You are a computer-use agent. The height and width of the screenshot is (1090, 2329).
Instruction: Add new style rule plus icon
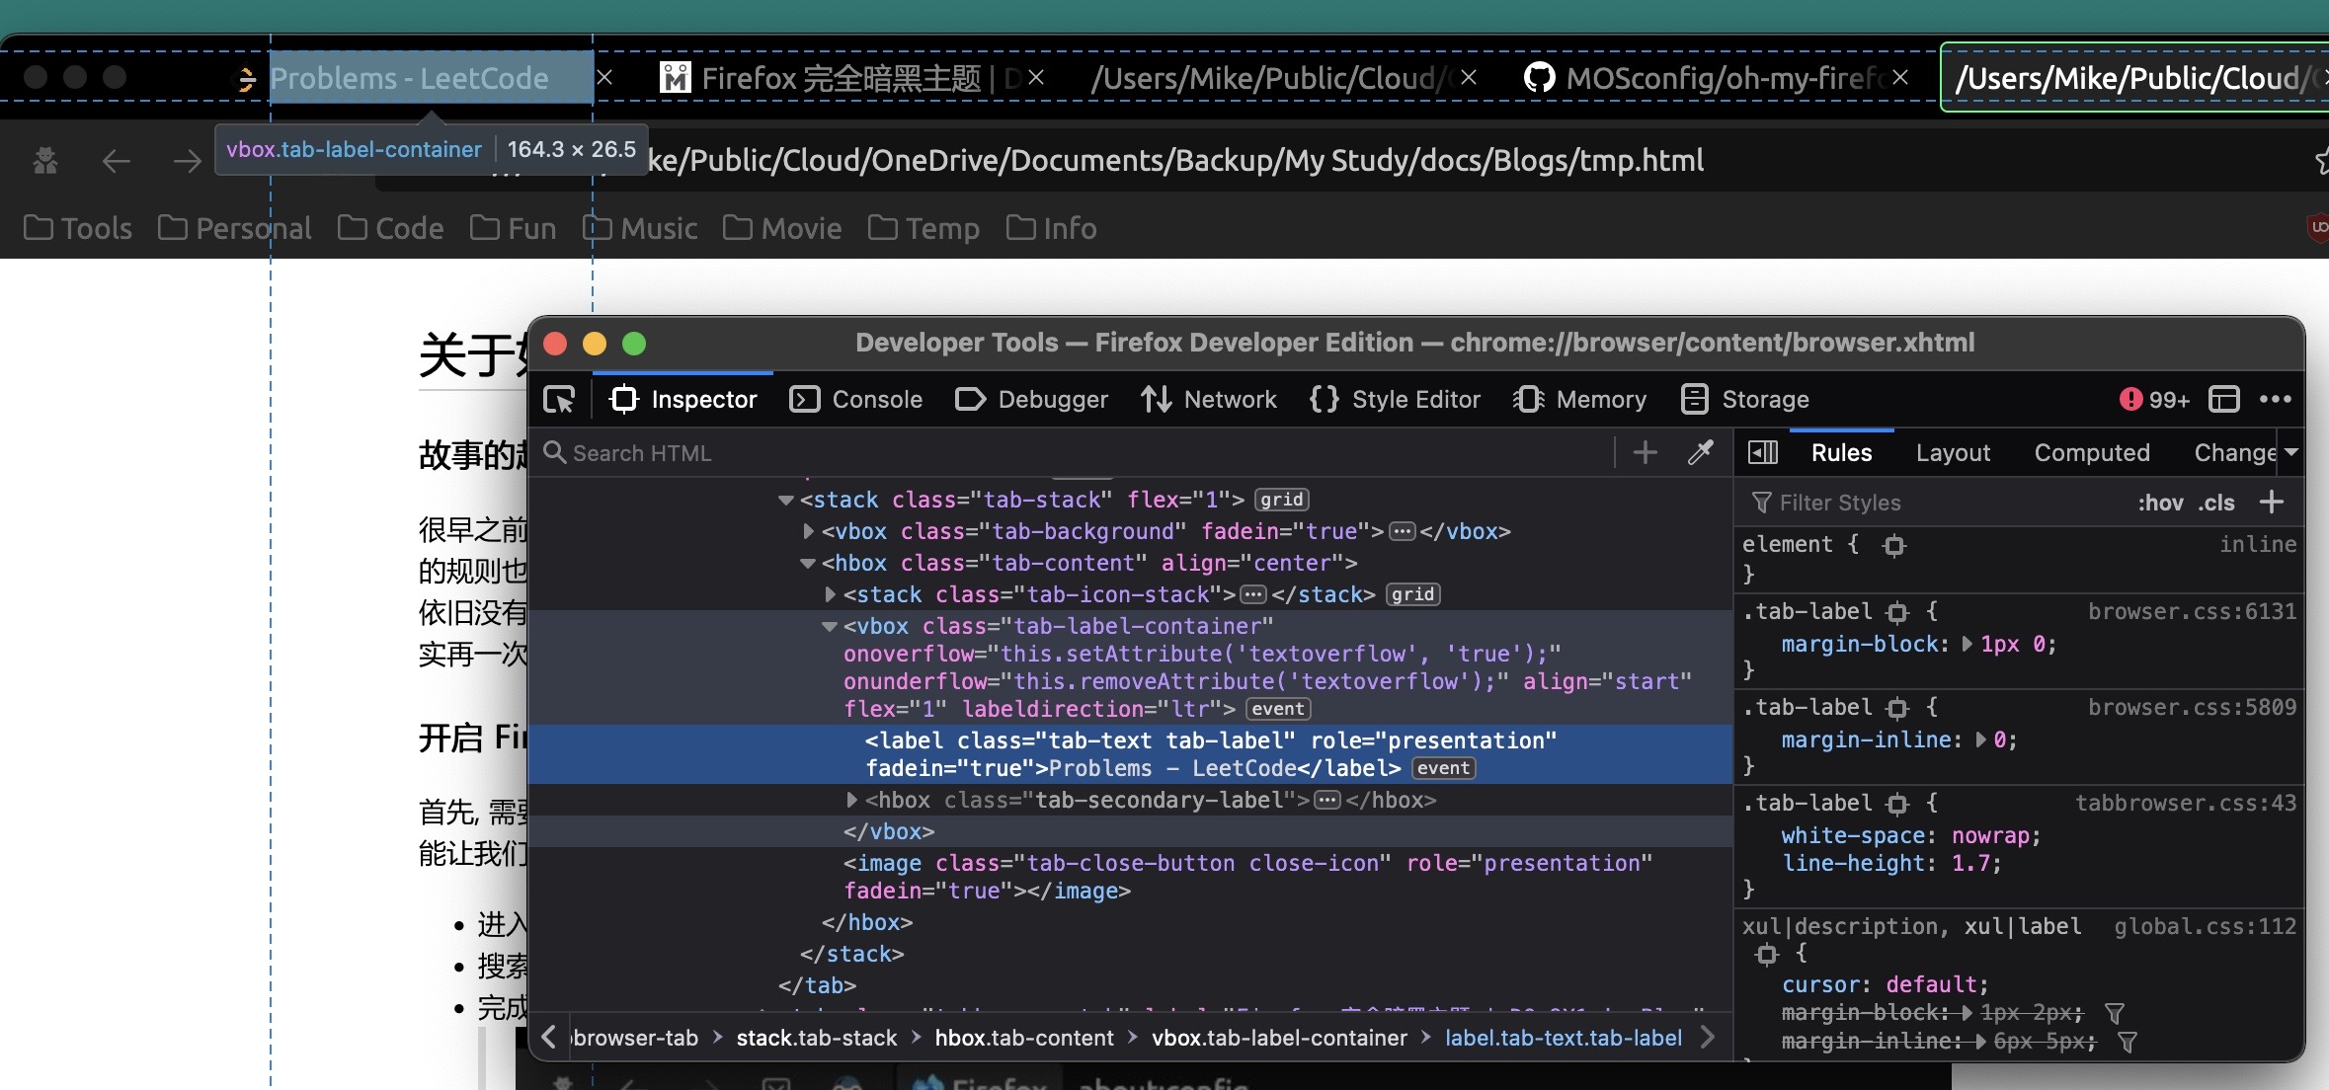coord(2272,503)
